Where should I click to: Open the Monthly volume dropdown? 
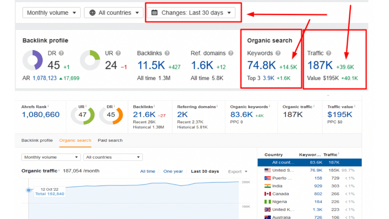point(51,12)
